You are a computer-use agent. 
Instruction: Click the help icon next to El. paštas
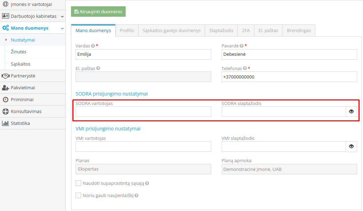(x=98, y=69)
